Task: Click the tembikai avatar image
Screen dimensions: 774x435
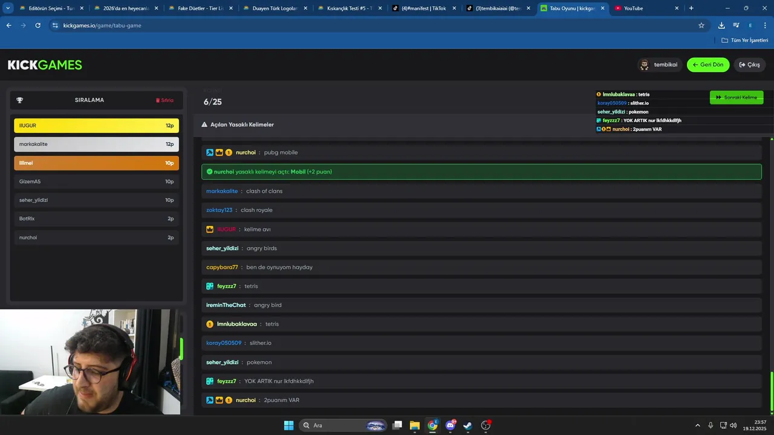Action: point(645,65)
